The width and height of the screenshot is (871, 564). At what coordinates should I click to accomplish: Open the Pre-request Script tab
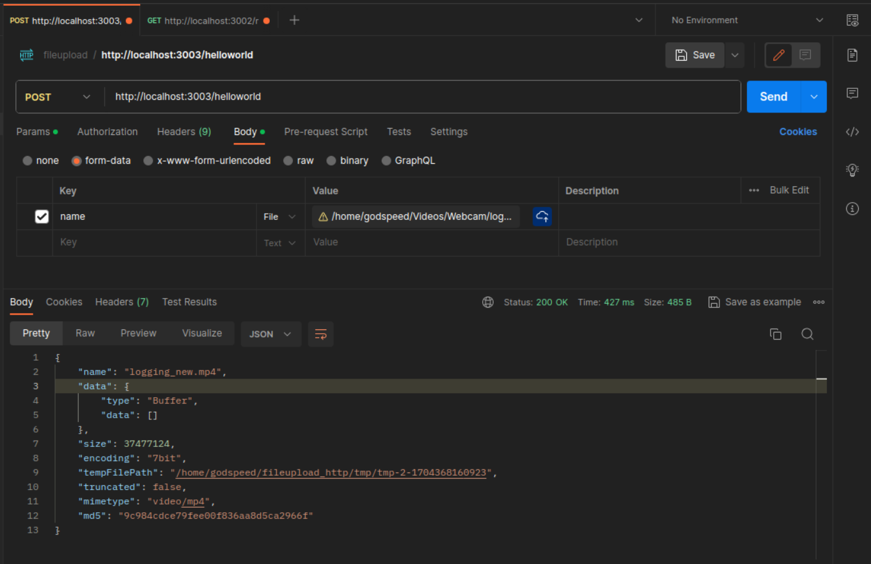pos(326,132)
